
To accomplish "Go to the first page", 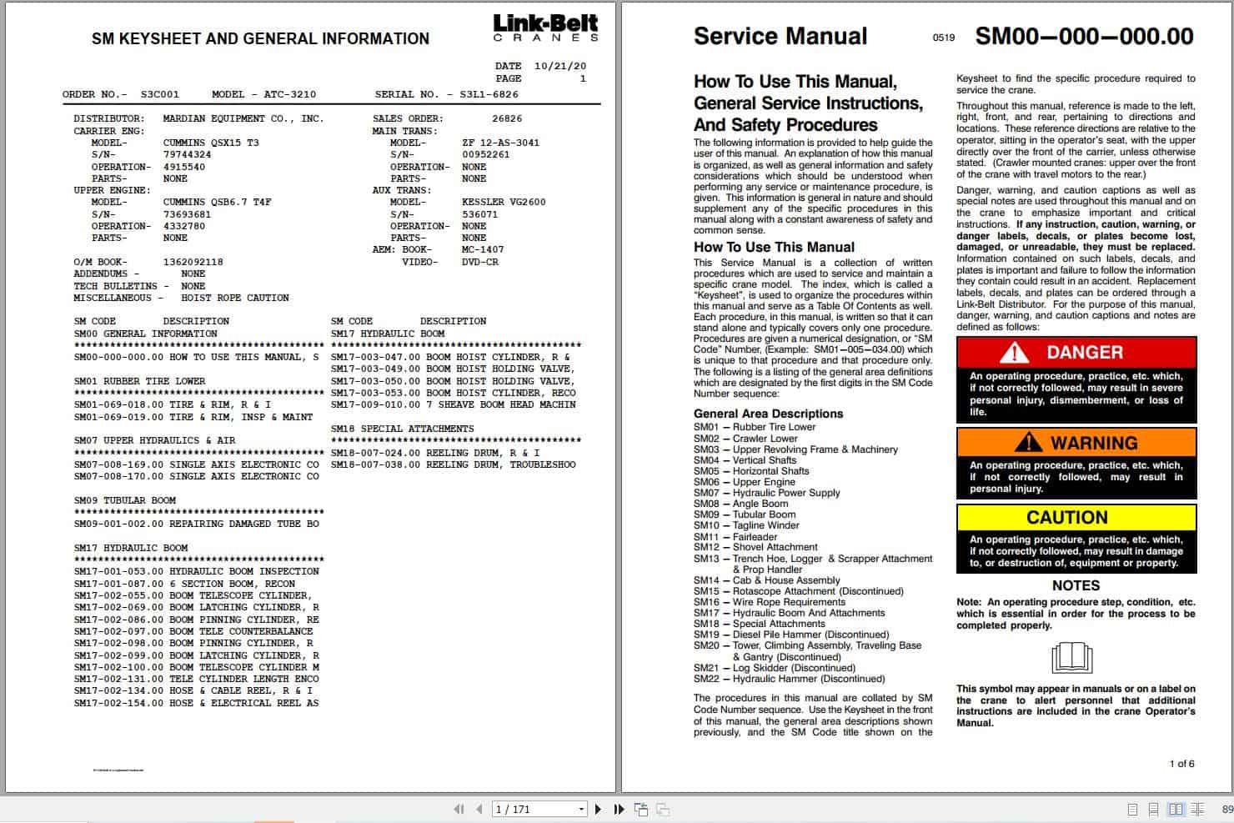I will point(459,809).
